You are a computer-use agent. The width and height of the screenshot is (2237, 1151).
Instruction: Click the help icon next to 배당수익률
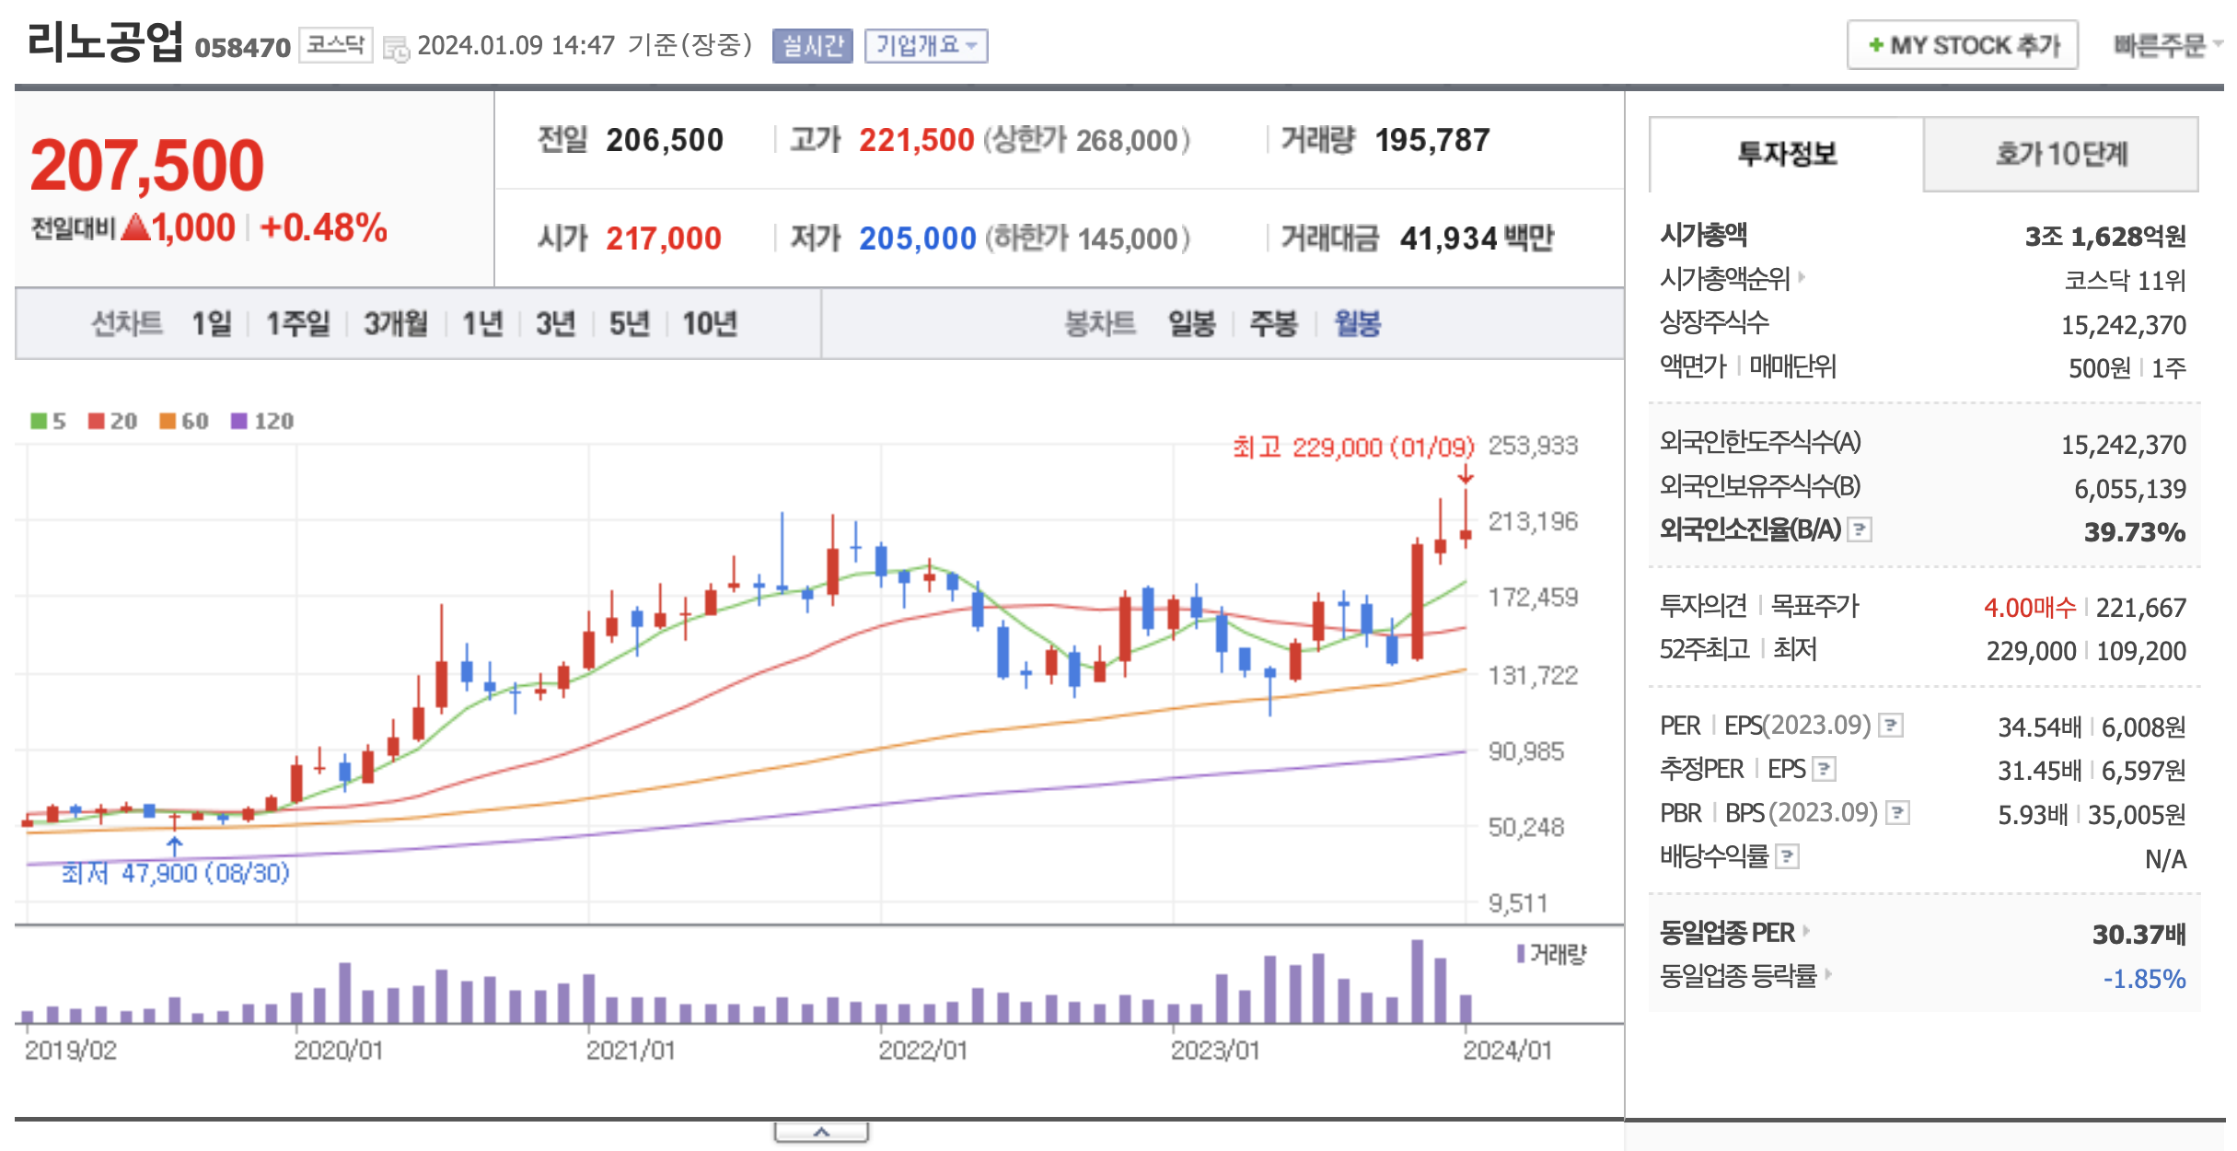tap(1787, 857)
